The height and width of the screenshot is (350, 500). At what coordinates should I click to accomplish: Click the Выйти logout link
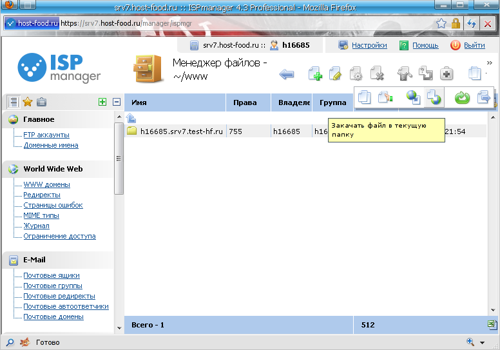point(474,45)
